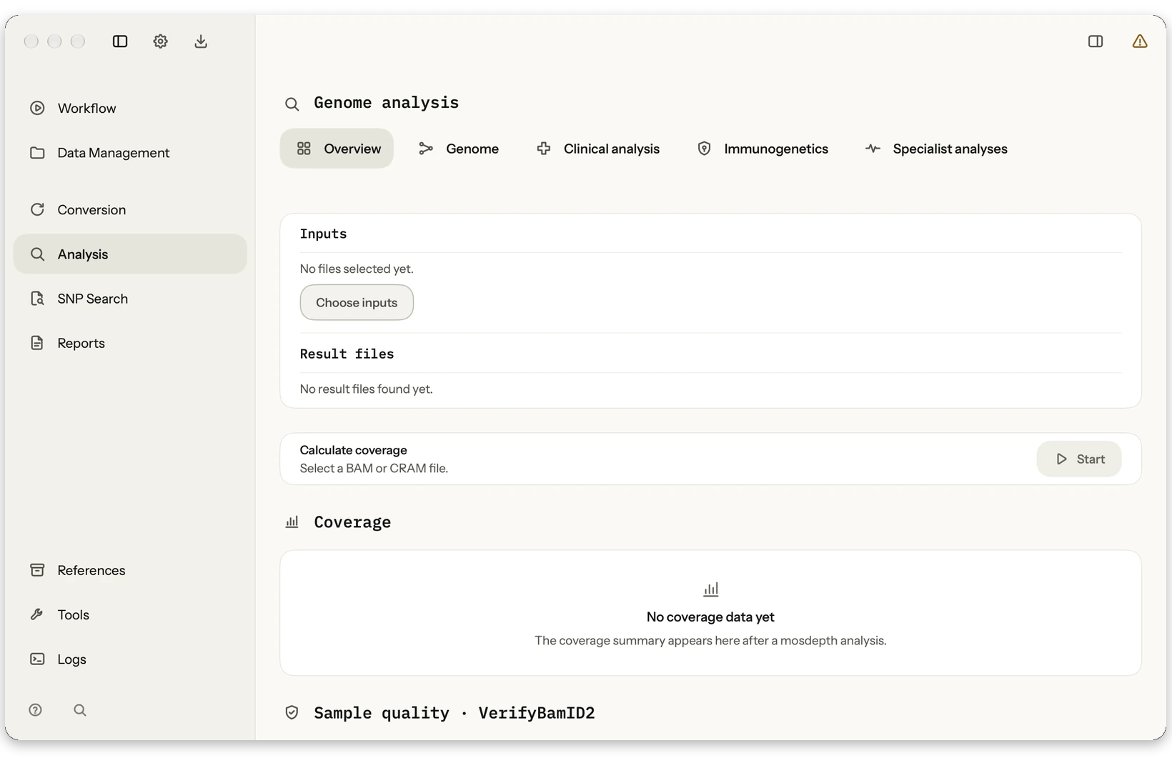The image size is (1172, 768).
Task: Click the shield icon beside Sample quality
Action: (x=292, y=712)
